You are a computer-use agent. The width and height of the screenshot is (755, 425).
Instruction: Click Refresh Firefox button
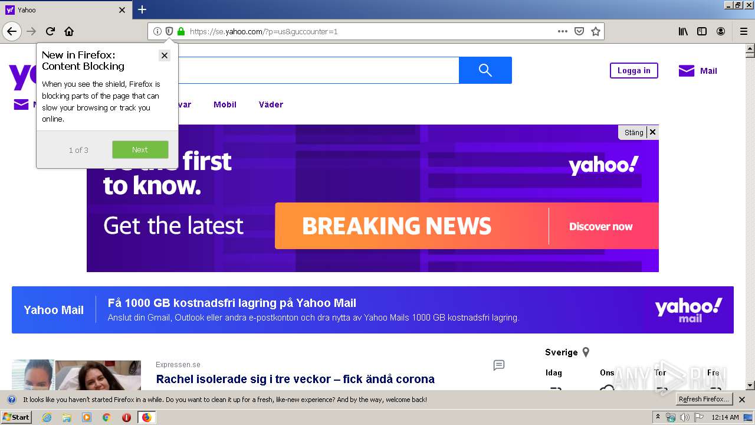704,400
